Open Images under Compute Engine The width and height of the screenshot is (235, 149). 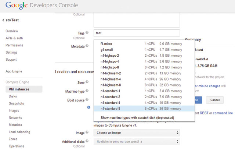coord(14,111)
